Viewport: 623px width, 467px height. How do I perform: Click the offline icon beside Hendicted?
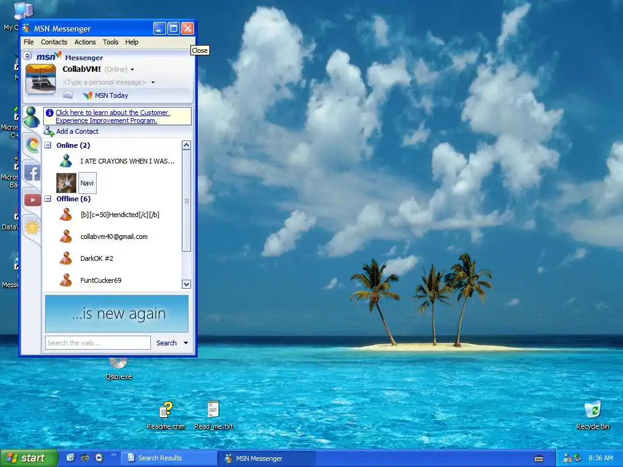click(x=66, y=215)
